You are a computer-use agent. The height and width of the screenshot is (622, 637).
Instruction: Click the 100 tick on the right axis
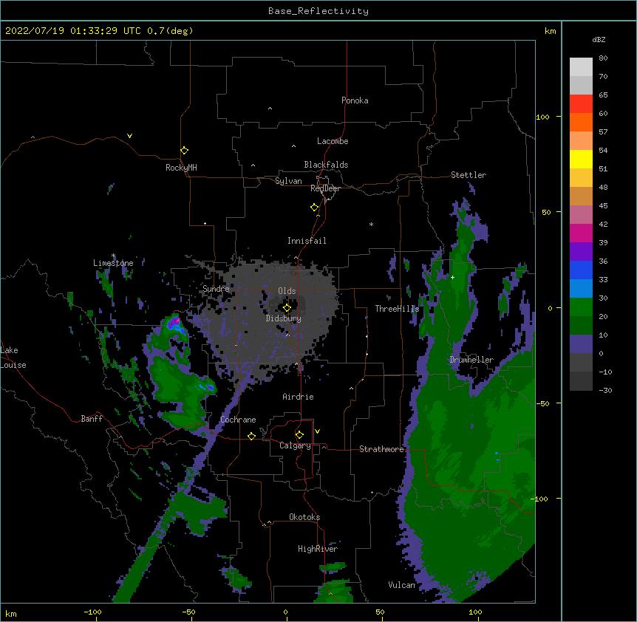click(542, 117)
